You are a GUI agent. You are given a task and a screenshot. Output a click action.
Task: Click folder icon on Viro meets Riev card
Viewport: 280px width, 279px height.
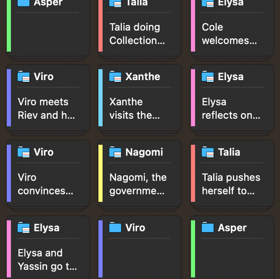24,77
